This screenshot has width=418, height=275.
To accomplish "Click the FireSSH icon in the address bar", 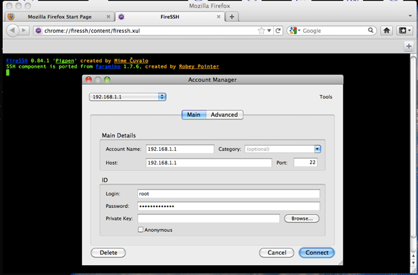I will click(38, 31).
